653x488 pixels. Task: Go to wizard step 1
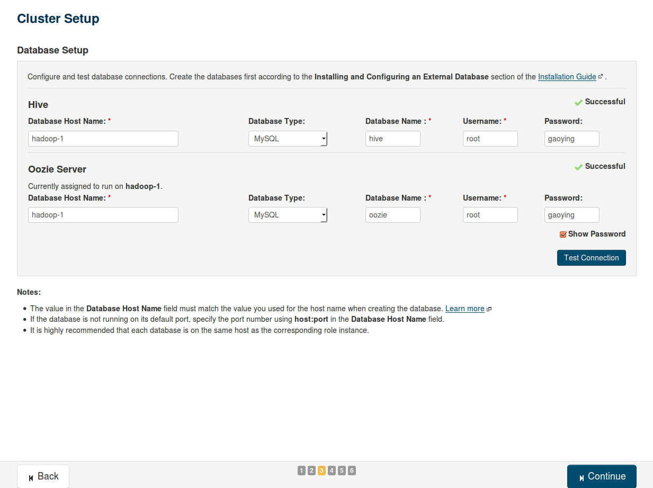tap(301, 471)
